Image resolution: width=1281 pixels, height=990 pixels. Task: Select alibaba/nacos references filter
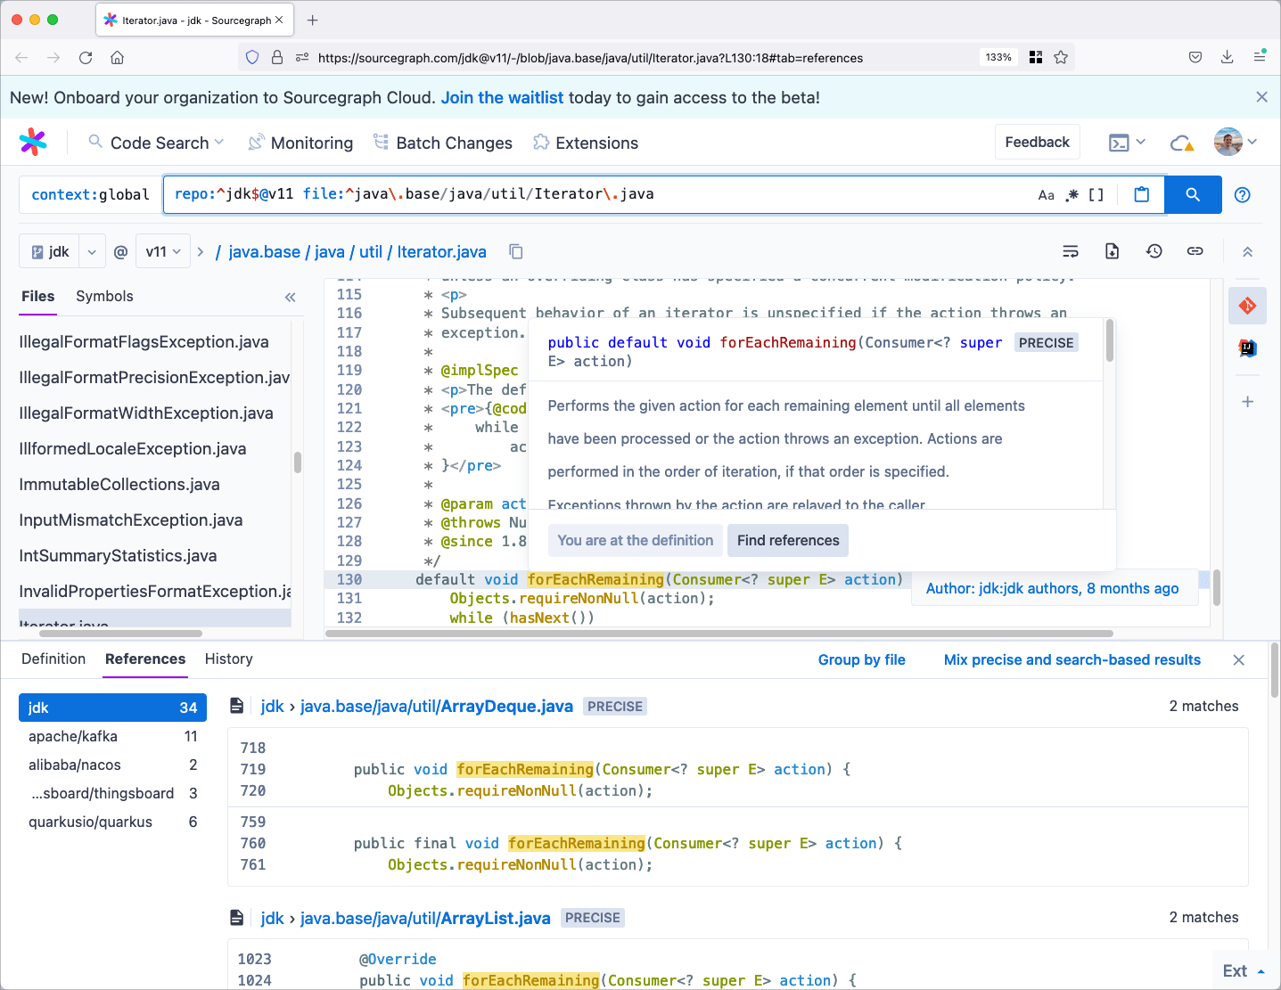[x=112, y=765]
